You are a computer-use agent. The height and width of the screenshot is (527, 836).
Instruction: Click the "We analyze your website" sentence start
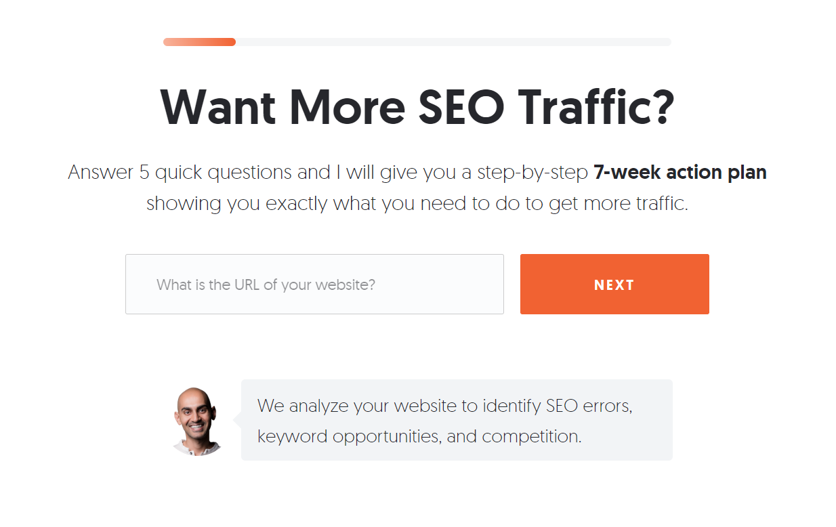322,406
